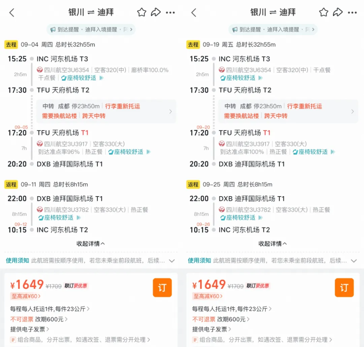The image size is (364, 347).
Task: Tap ¥1649 price in right panel
Action: (209, 285)
